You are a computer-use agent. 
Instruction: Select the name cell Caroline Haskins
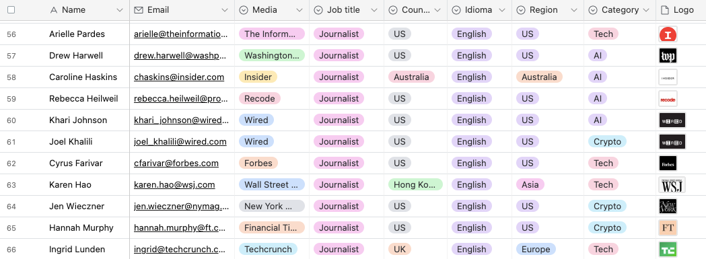(x=83, y=77)
